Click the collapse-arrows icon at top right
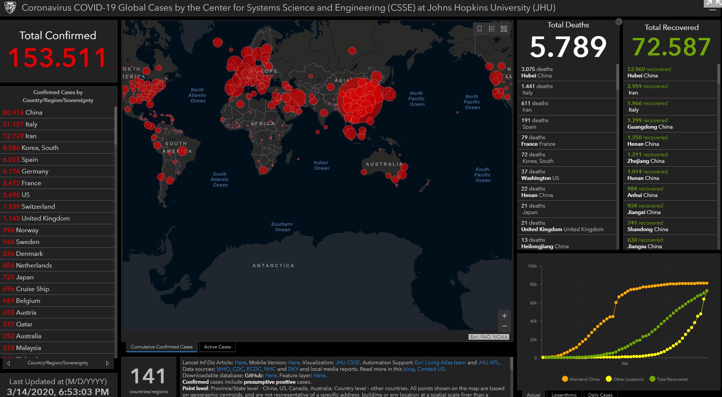Screen dimensions: 722x397 (712, 3)
